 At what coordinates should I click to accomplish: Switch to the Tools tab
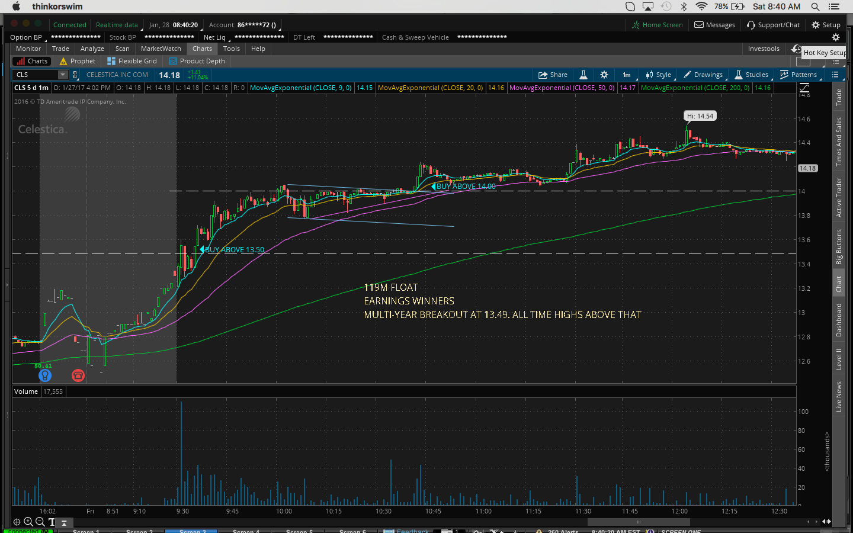232,49
